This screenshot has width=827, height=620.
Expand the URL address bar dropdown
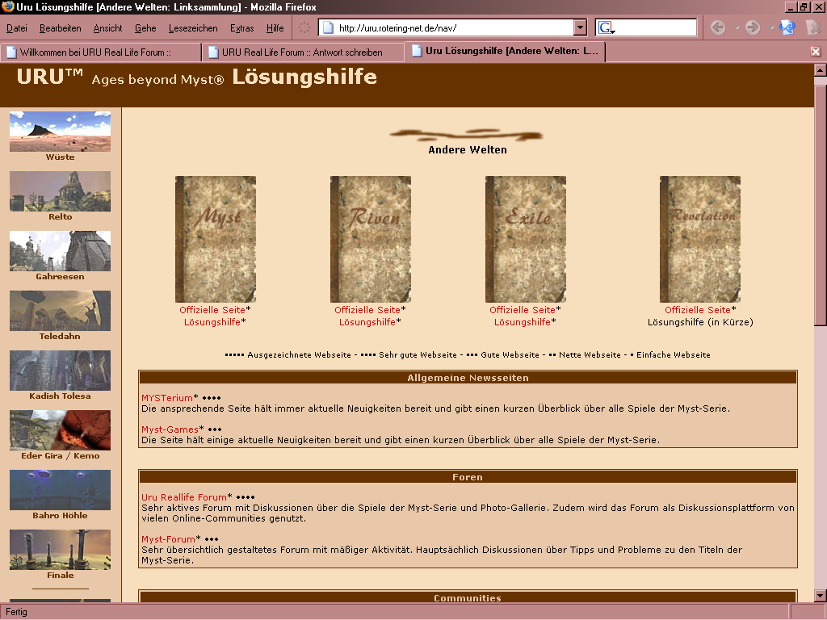pos(580,27)
